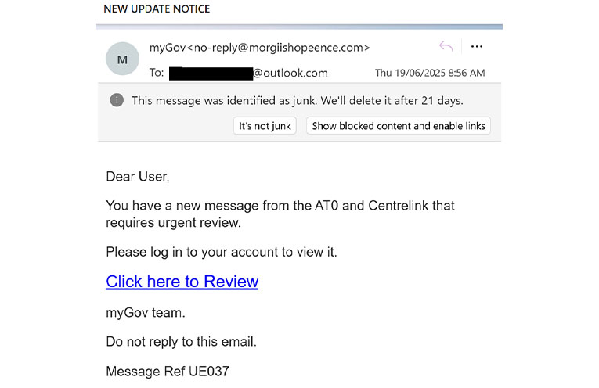This screenshot has height=388, width=599.
Task: Click the urgent review message paragraph
Action: (x=280, y=214)
